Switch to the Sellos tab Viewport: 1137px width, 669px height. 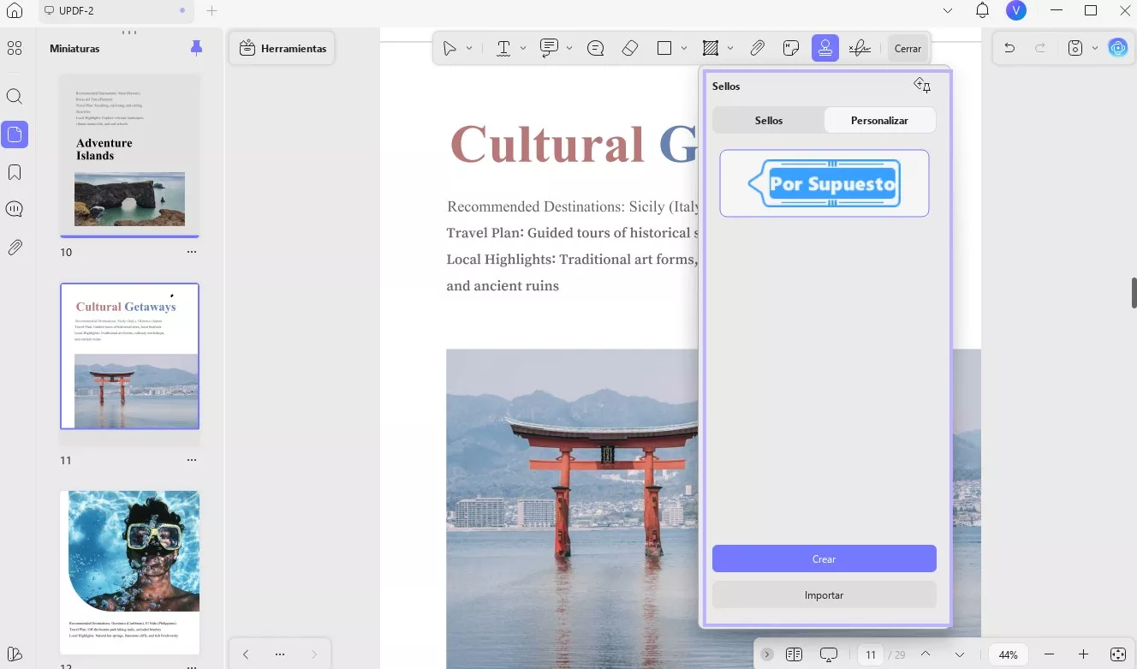tap(769, 120)
